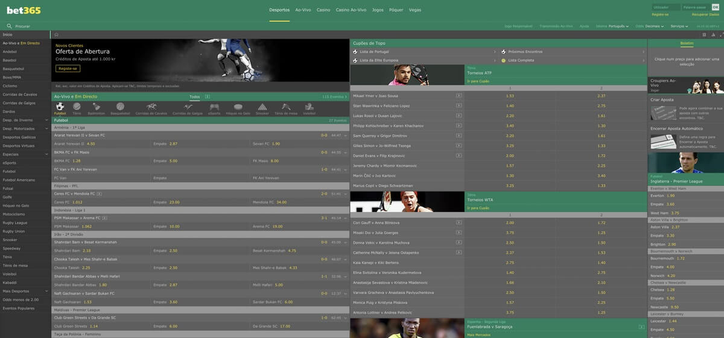Click the Recuperar Dados link
Screen dimensions: 724x338
coord(705,14)
